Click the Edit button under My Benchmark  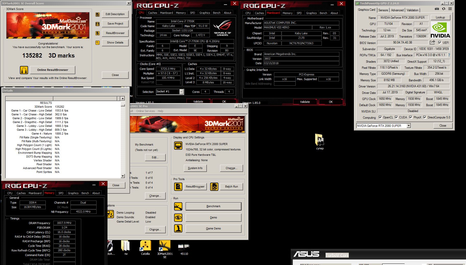[x=155, y=157]
